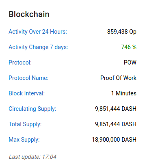Select the 18,900,000 DASH value
Screen dimensions: 147x166
click(x=114, y=140)
